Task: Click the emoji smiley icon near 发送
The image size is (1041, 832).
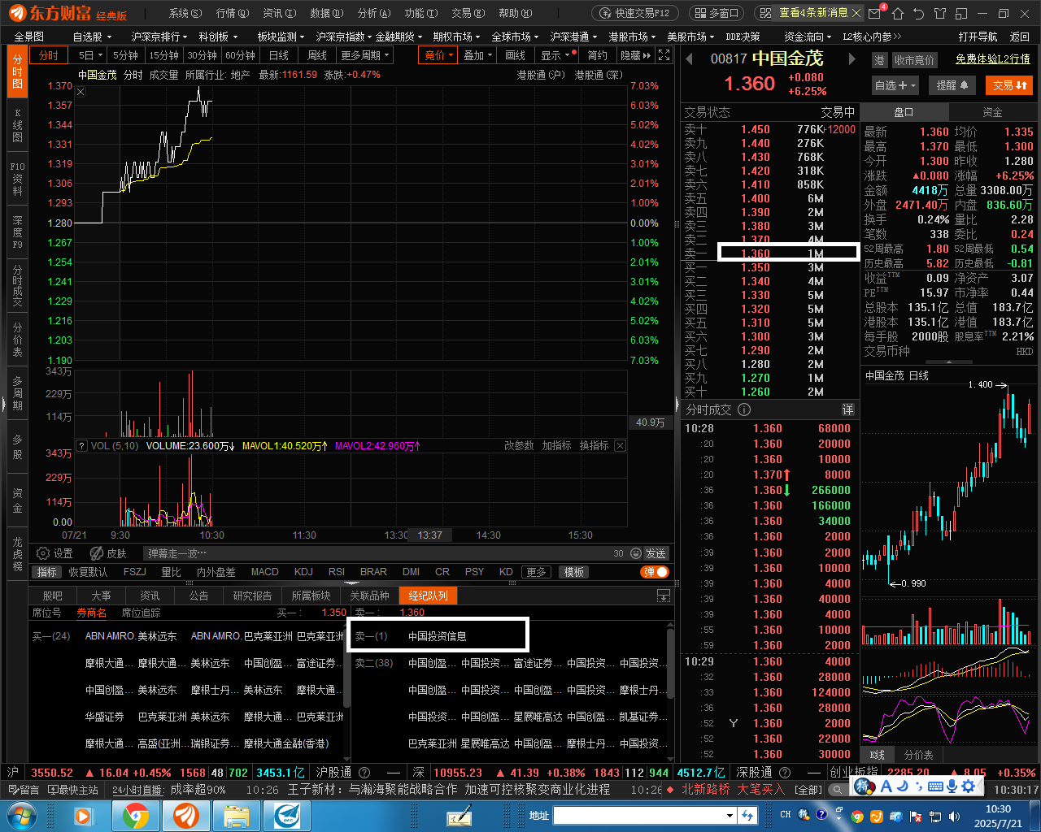Action: [636, 553]
